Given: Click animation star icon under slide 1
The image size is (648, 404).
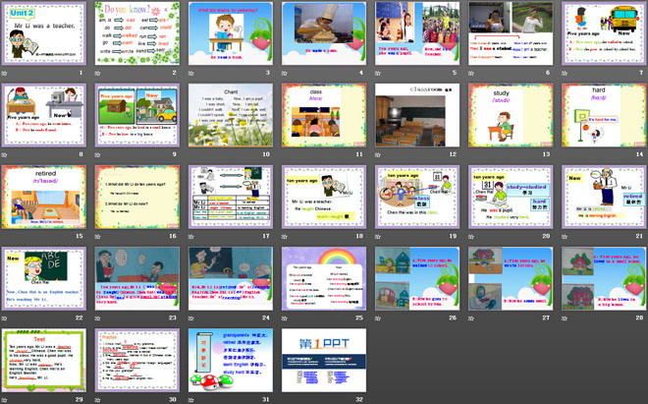Looking at the screenshot, I should 5,74.
